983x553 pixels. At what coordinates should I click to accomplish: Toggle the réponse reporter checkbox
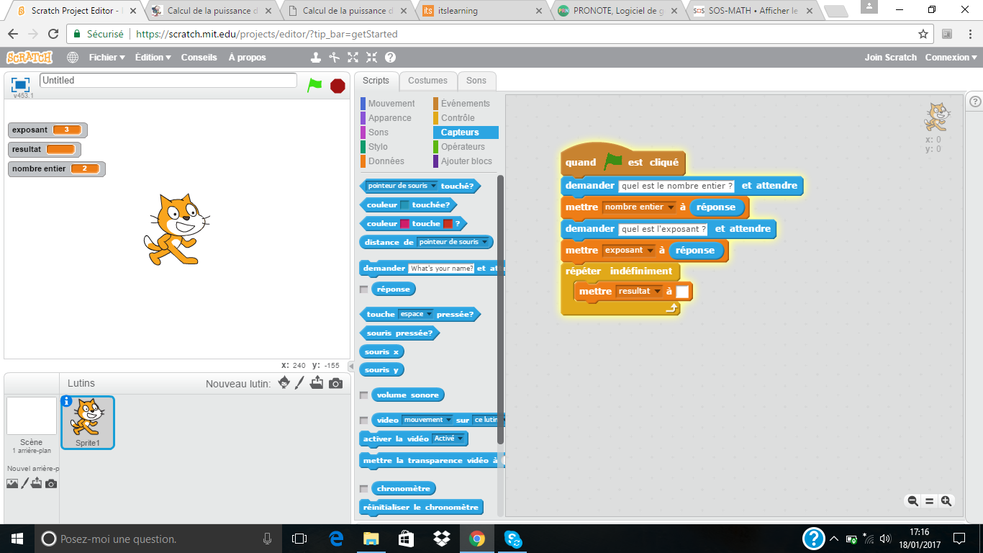click(363, 289)
